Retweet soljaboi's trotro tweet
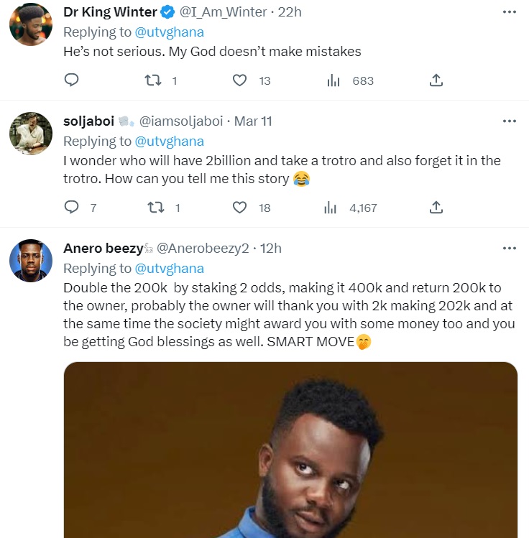The width and height of the screenshot is (529, 538). [x=152, y=208]
